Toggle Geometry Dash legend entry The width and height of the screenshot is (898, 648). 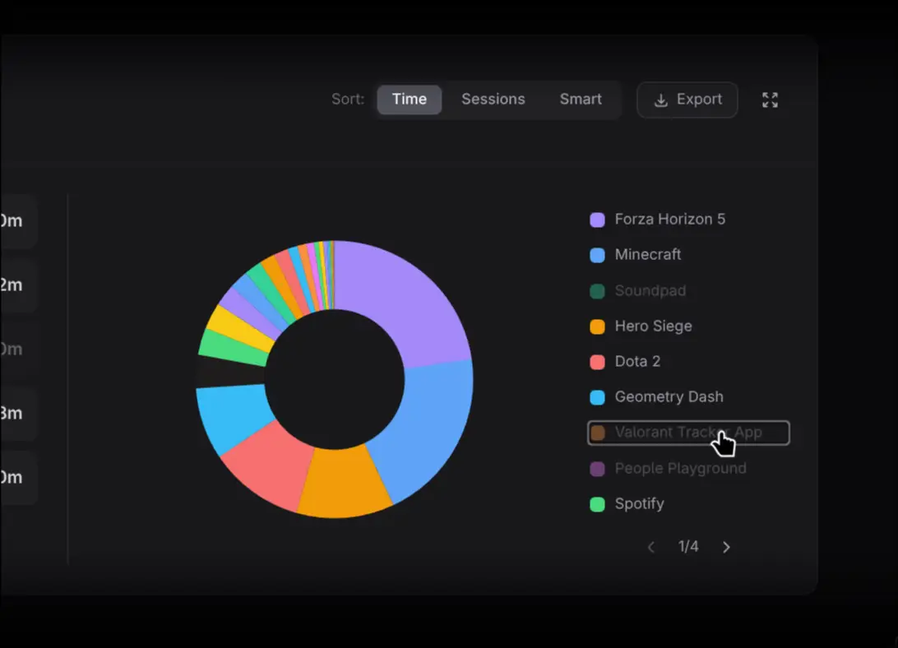(657, 397)
